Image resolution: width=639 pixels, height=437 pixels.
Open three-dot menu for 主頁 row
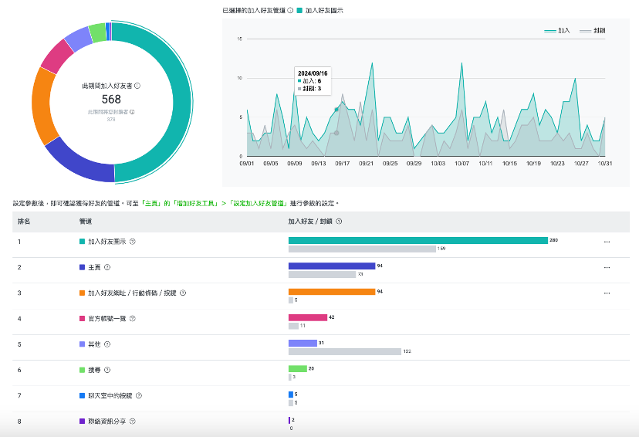pyautogui.click(x=607, y=267)
